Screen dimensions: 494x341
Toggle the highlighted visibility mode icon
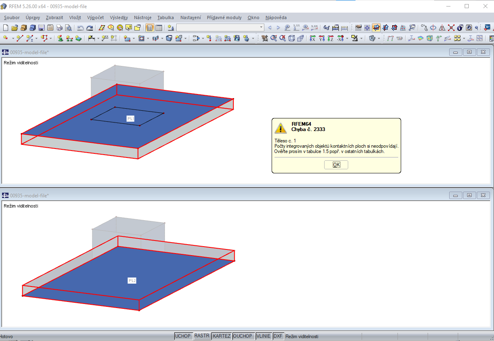tap(376, 28)
